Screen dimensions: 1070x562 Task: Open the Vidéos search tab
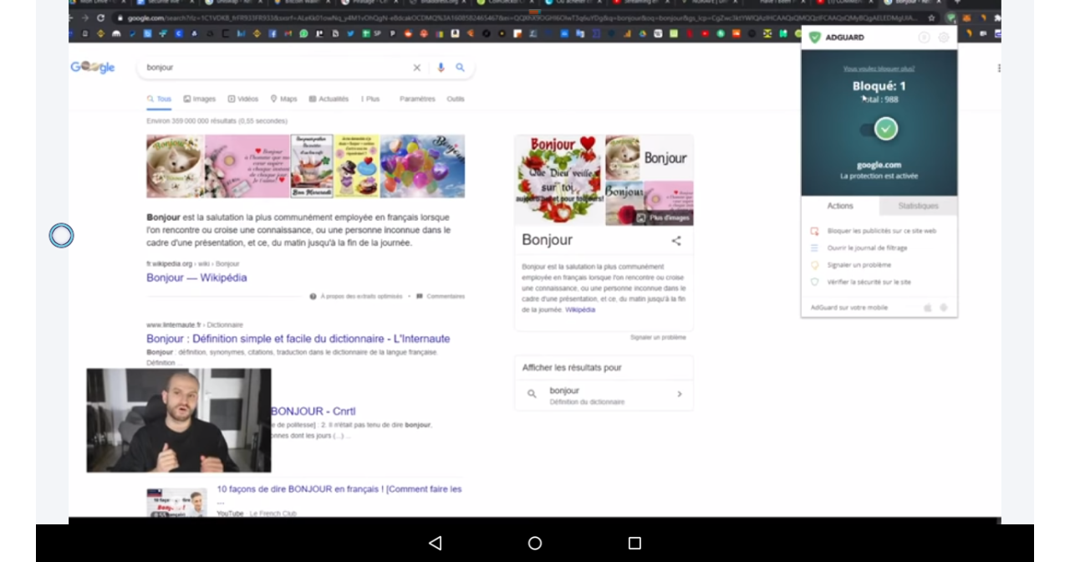pos(243,99)
